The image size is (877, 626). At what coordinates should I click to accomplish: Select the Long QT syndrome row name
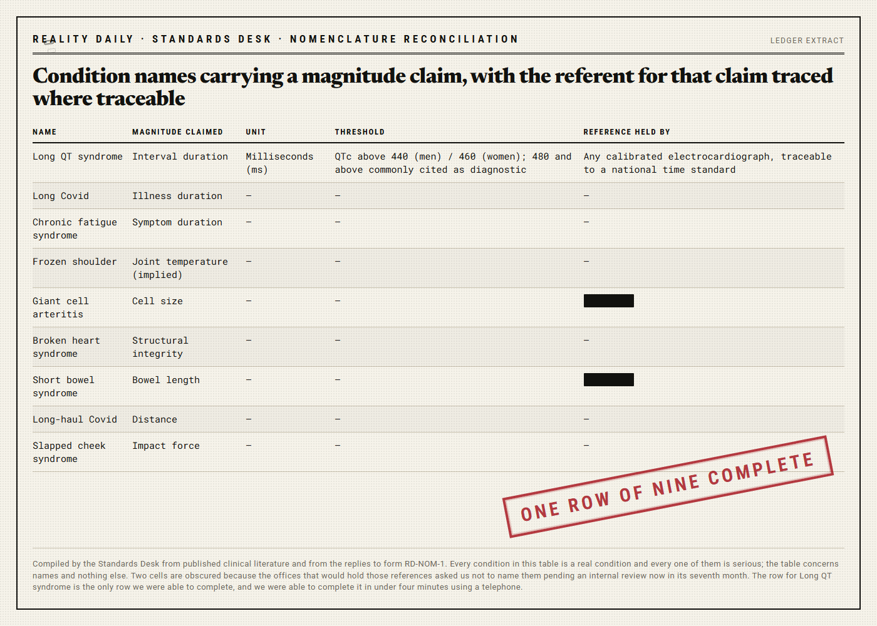point(78,156)
